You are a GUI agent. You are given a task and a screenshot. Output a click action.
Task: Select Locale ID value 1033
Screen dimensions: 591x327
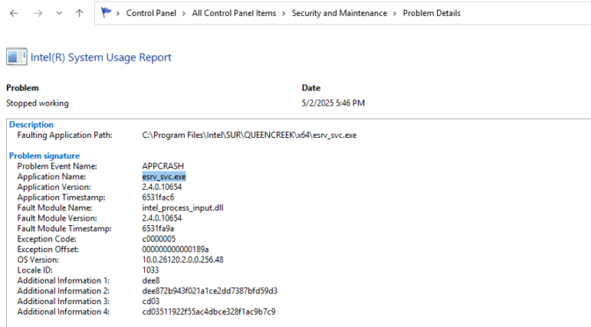click(x=150, y=270)
